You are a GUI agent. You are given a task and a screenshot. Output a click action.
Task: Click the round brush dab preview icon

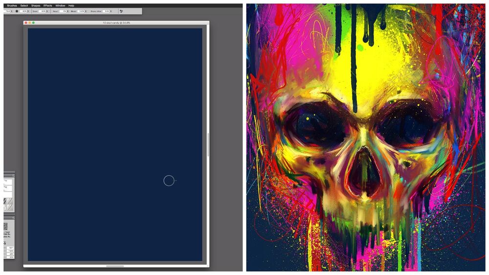click(17, 11)
